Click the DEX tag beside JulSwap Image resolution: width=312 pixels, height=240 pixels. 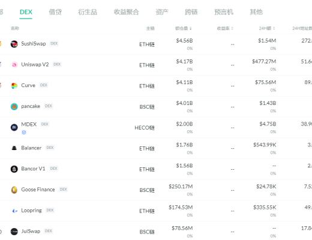[49, 231]
